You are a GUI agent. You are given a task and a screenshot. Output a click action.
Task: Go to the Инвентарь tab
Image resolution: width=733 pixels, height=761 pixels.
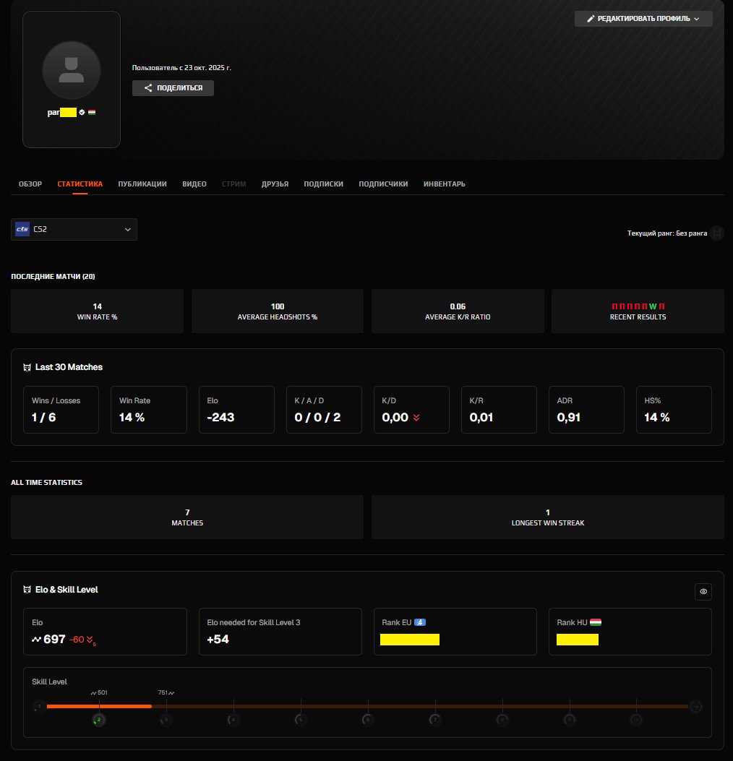coord(444,184)
